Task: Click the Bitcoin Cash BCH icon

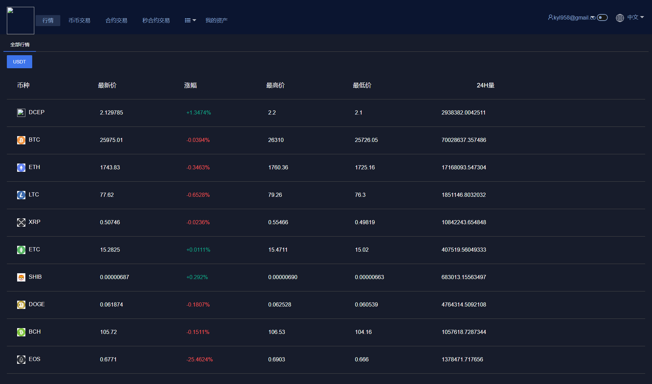Action: click(x=21, y=332)
